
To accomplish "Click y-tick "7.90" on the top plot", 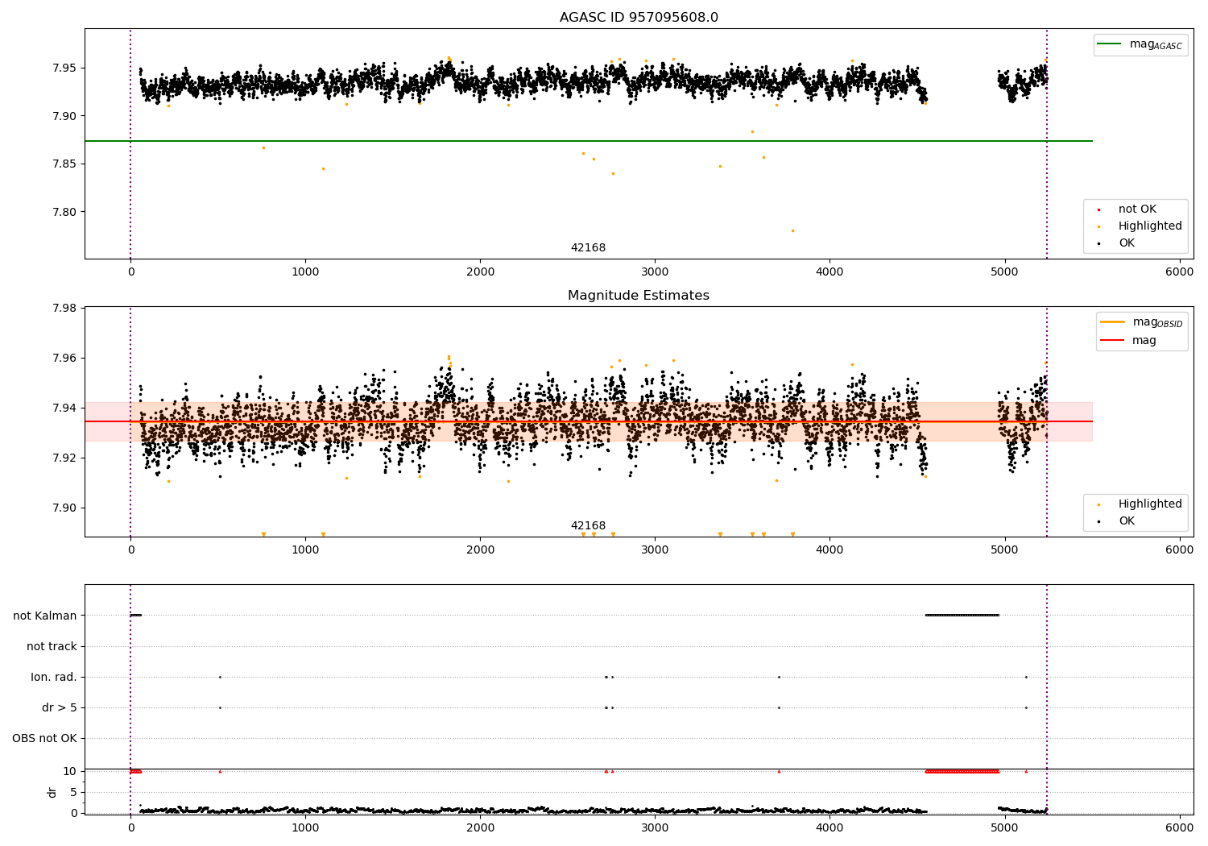I will tap(64, 116).
